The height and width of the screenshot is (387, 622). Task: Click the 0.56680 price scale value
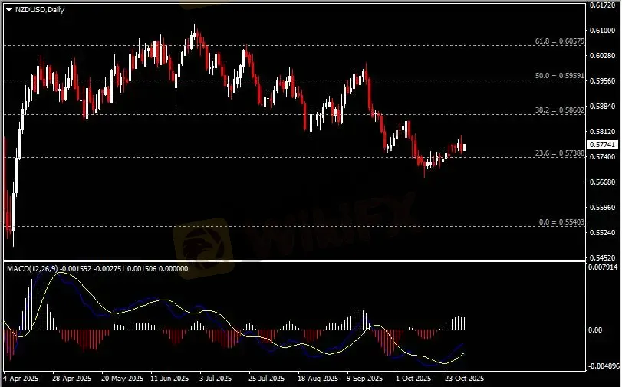[603, 182]
